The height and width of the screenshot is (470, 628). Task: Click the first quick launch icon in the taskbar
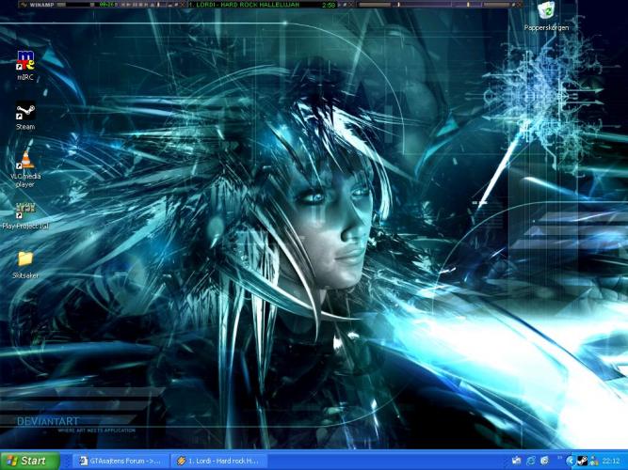point(517,461)
